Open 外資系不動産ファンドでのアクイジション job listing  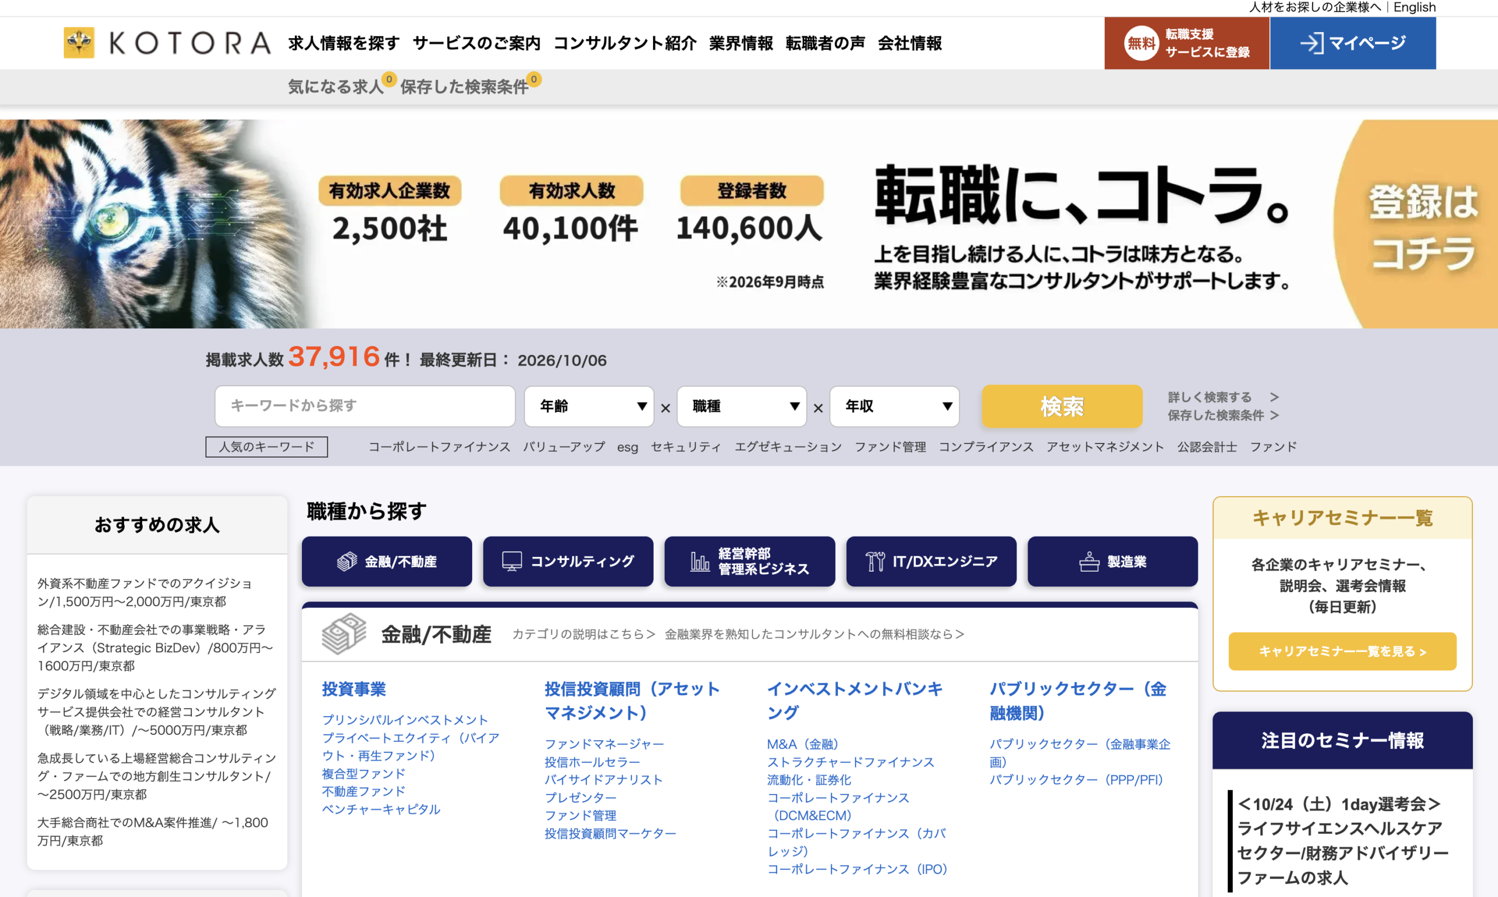[145, 592]
